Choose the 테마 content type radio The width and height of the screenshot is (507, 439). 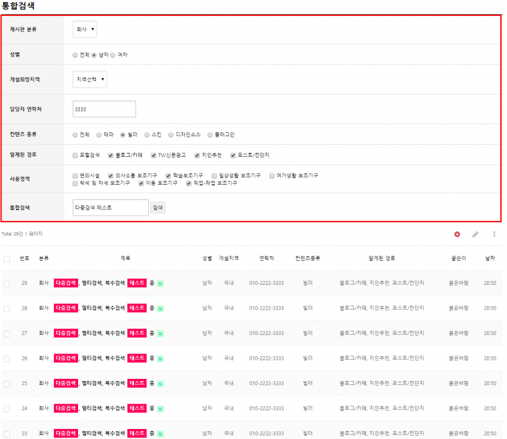pos(99,134)
